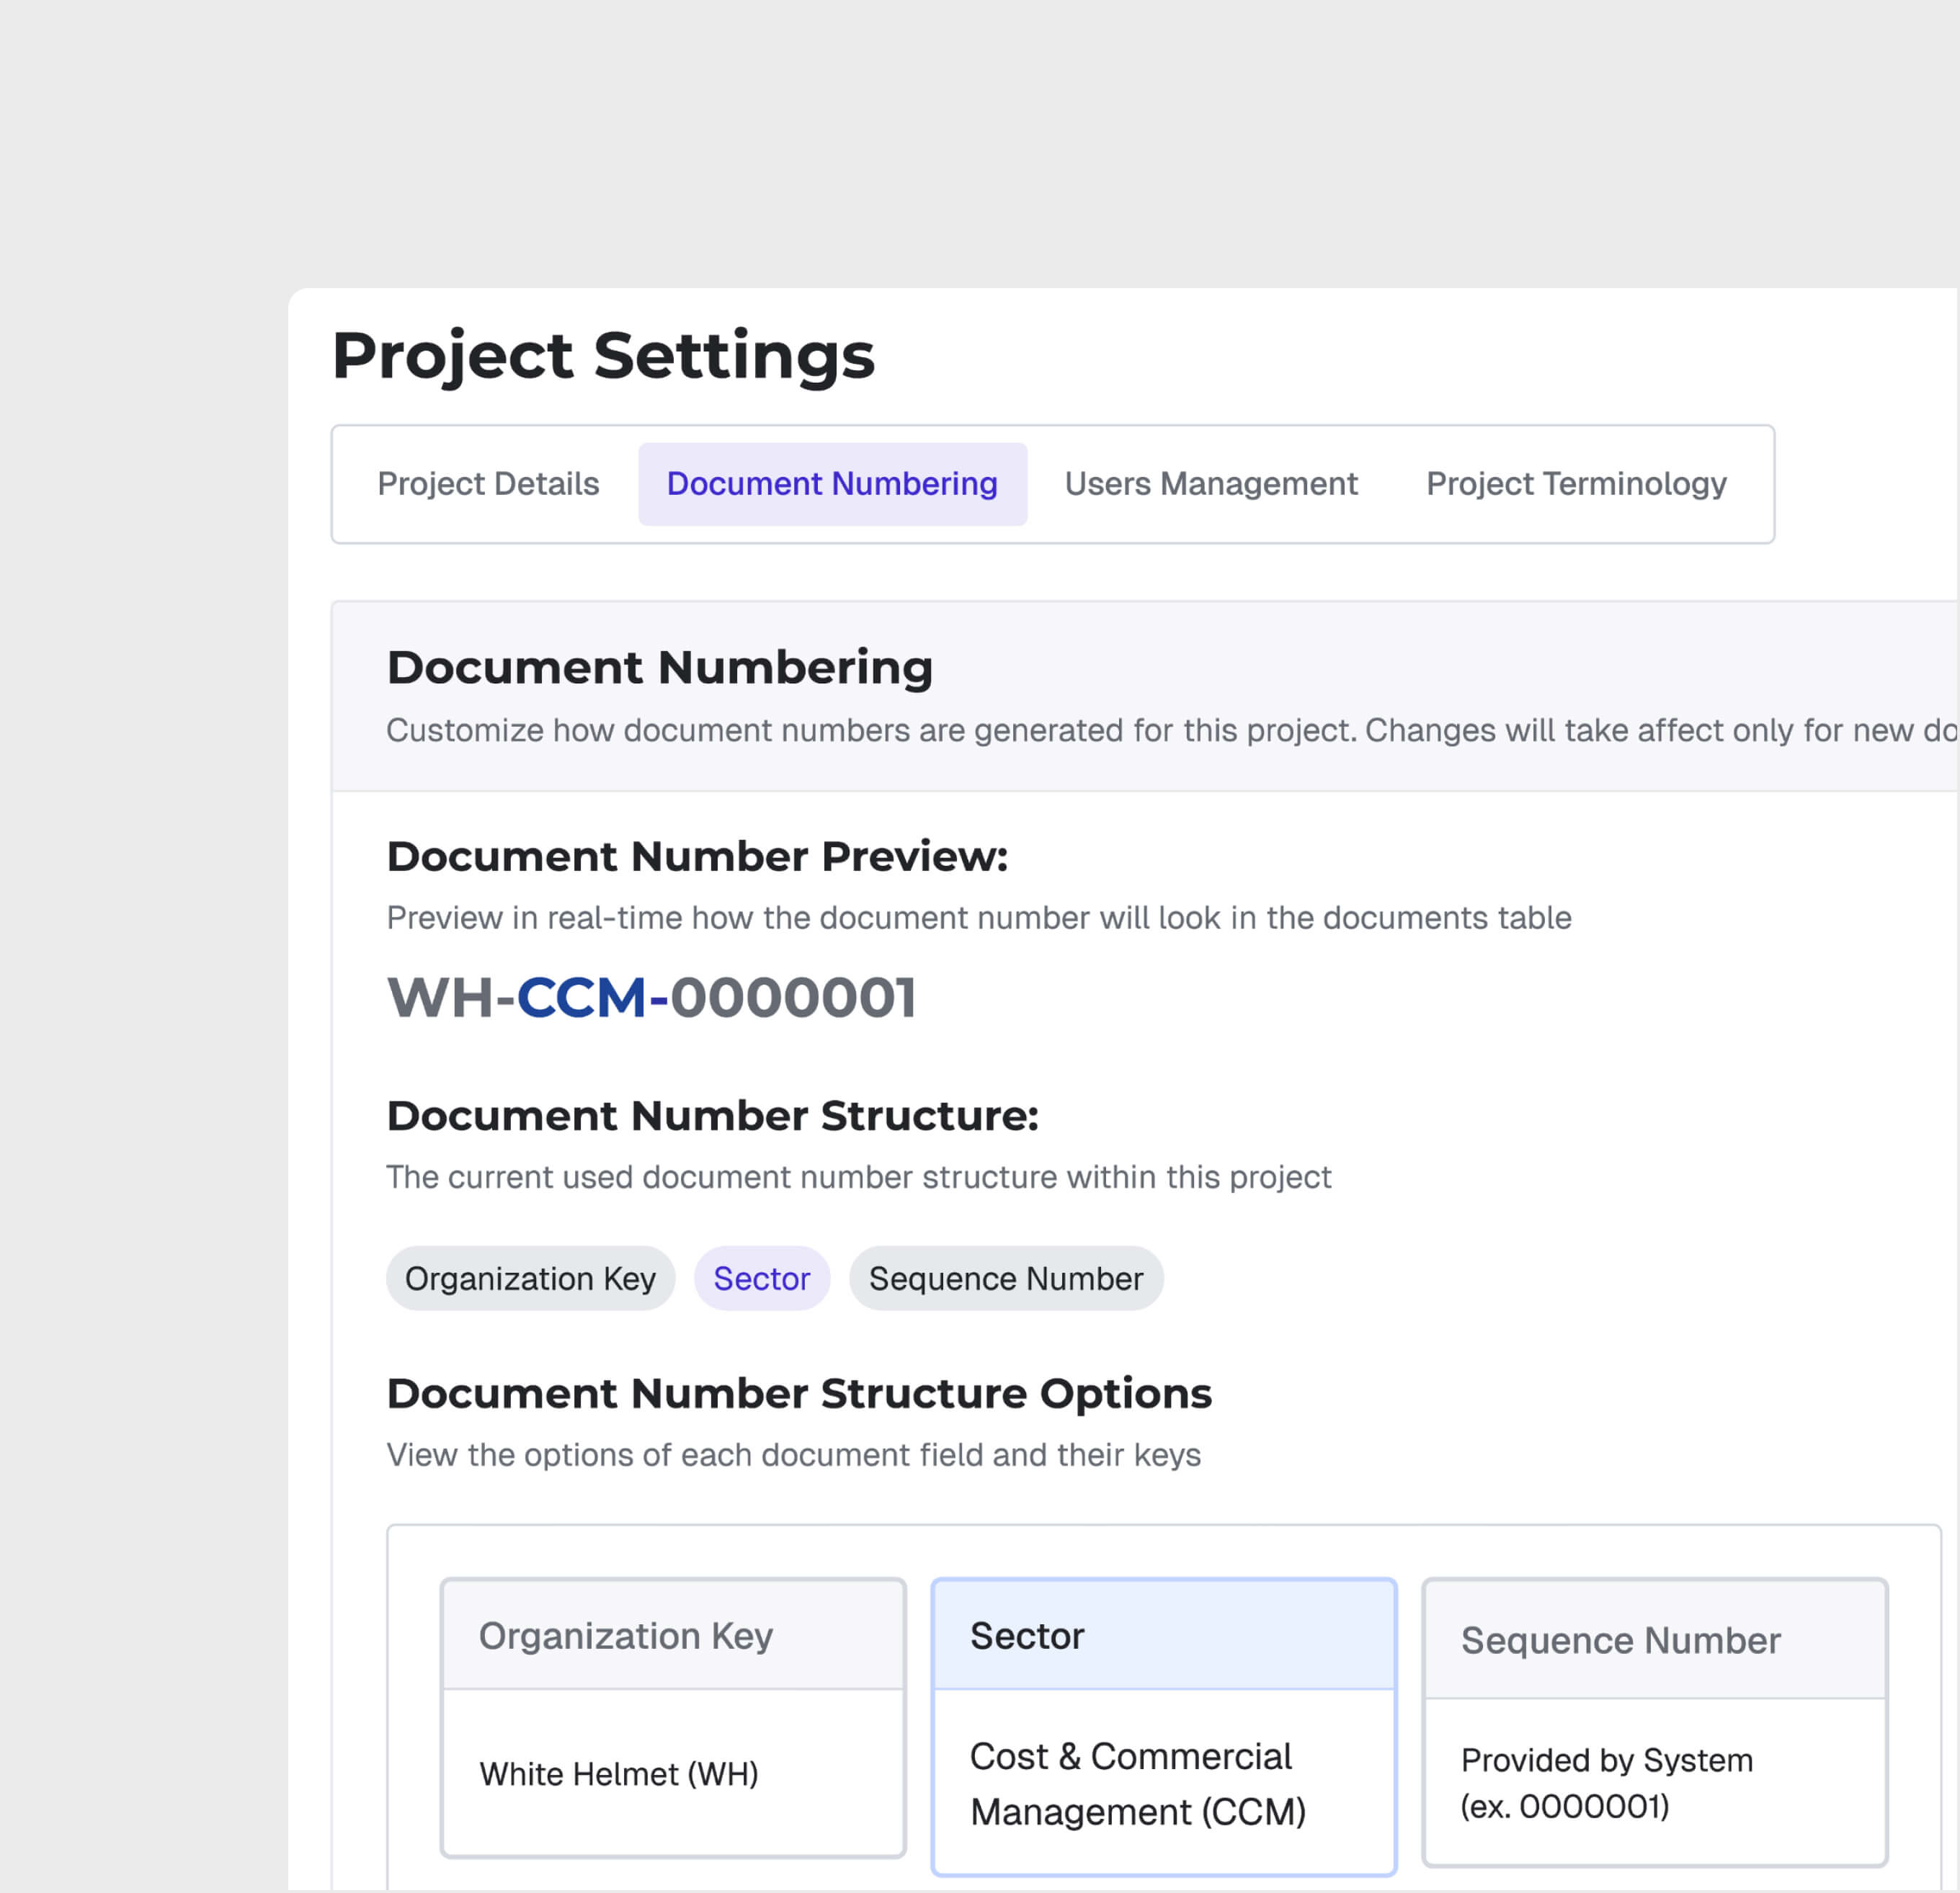Open the Sector options card
The height and width of the screenshot is (1893, 1960).
(x=1162, y=1717)
